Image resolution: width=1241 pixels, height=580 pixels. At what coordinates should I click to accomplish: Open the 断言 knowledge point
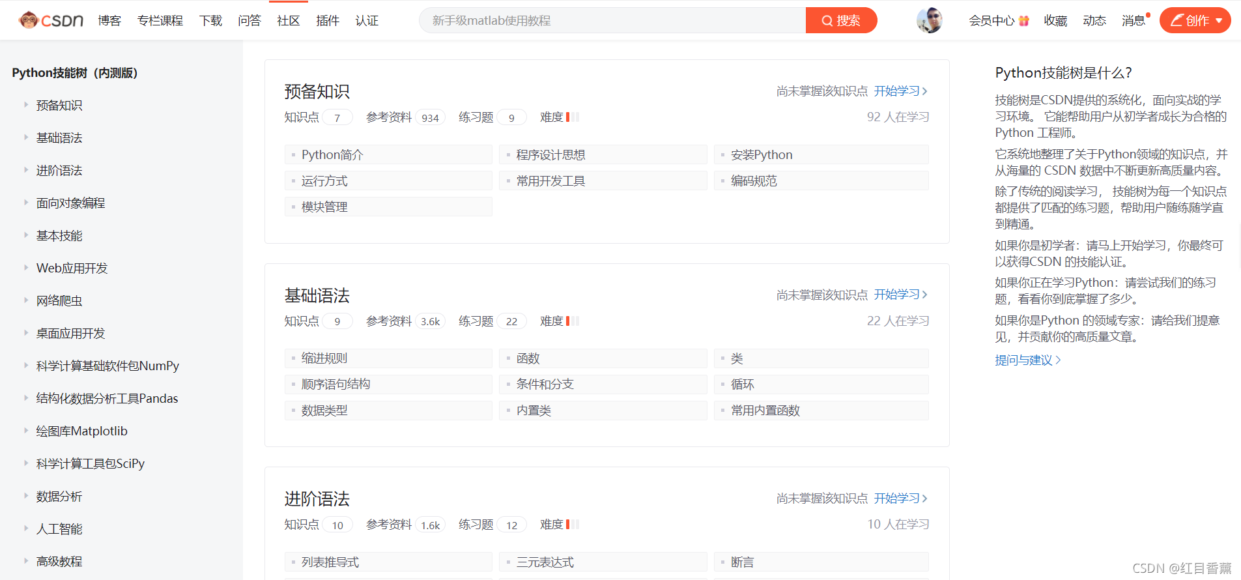pyautogui.click(x=821, y=562)
